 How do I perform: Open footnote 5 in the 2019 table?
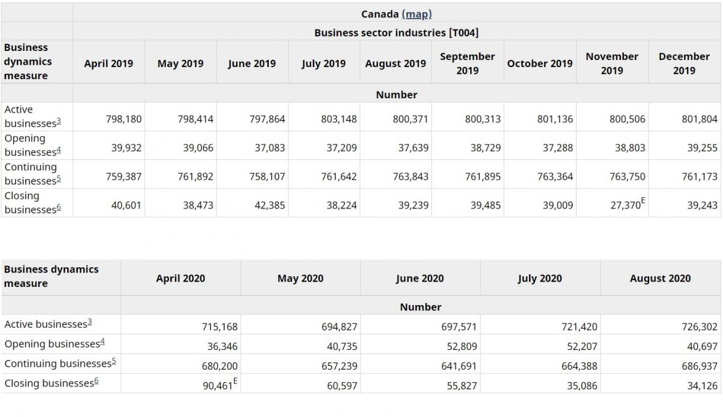click(58, 180)
